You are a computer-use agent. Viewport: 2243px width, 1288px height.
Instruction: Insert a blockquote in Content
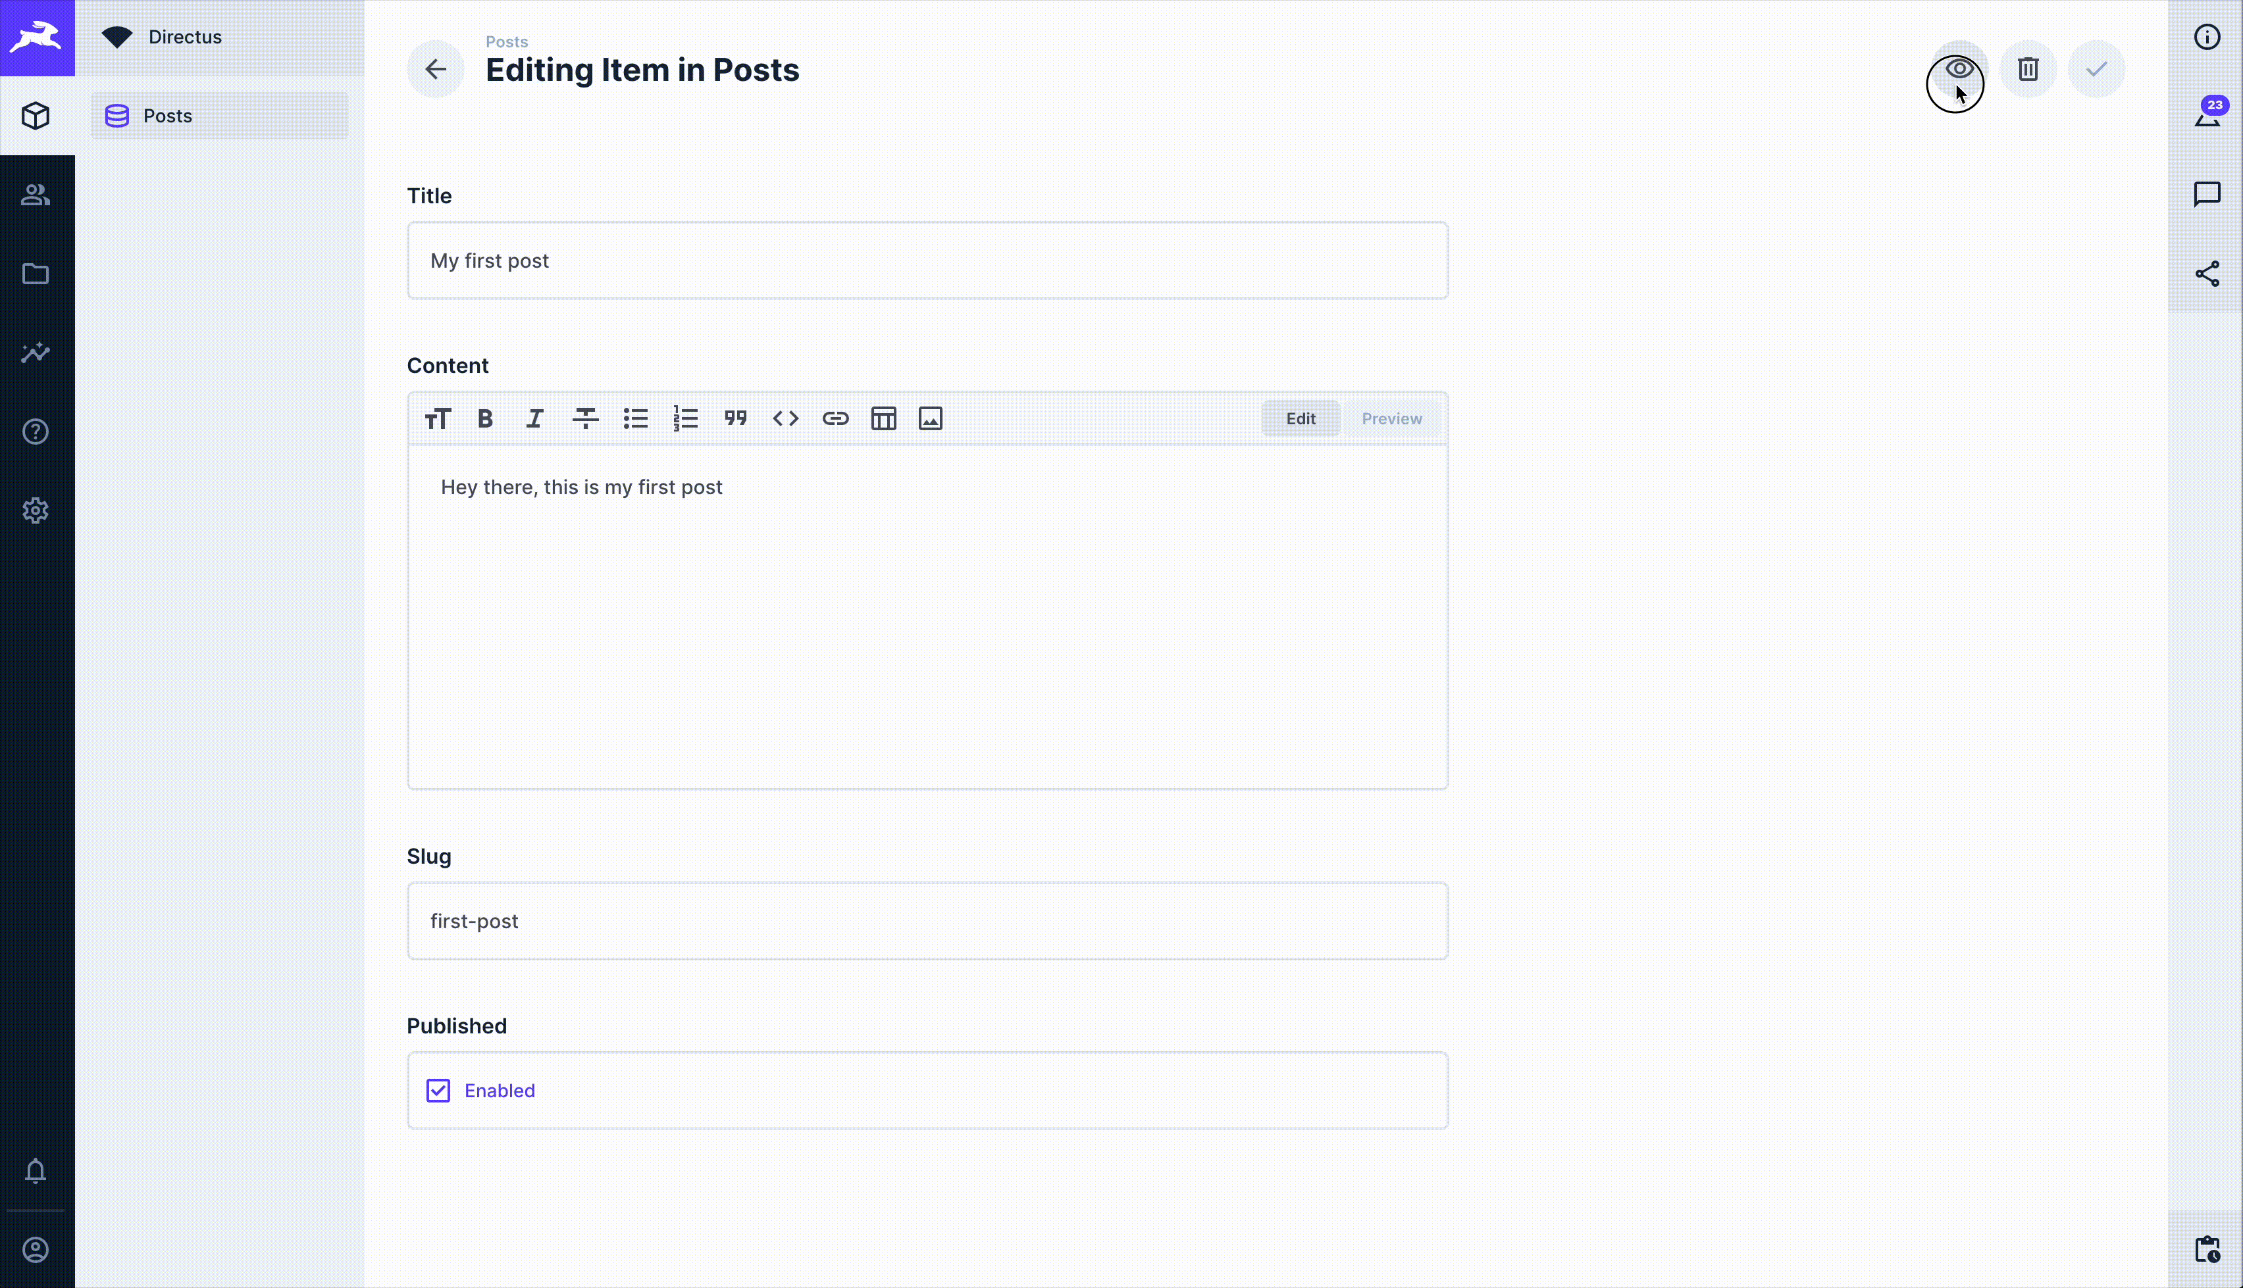coord(735,418)
